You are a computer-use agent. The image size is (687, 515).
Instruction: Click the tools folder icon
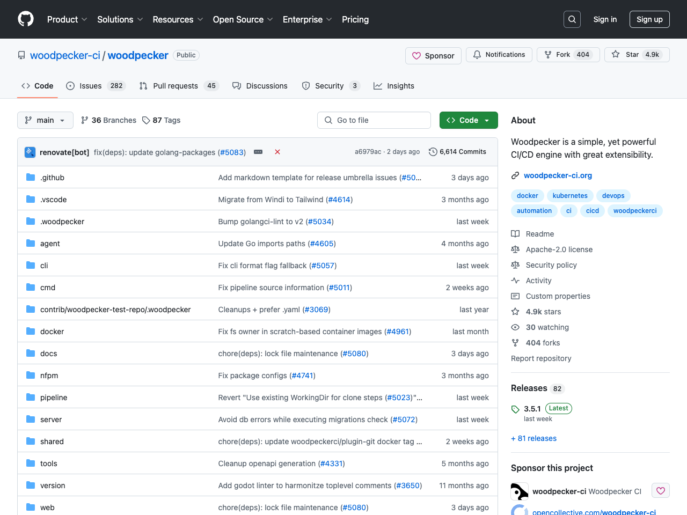pos(31,463)
